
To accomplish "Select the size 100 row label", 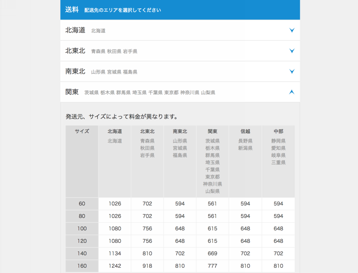I will coord(82,229).
